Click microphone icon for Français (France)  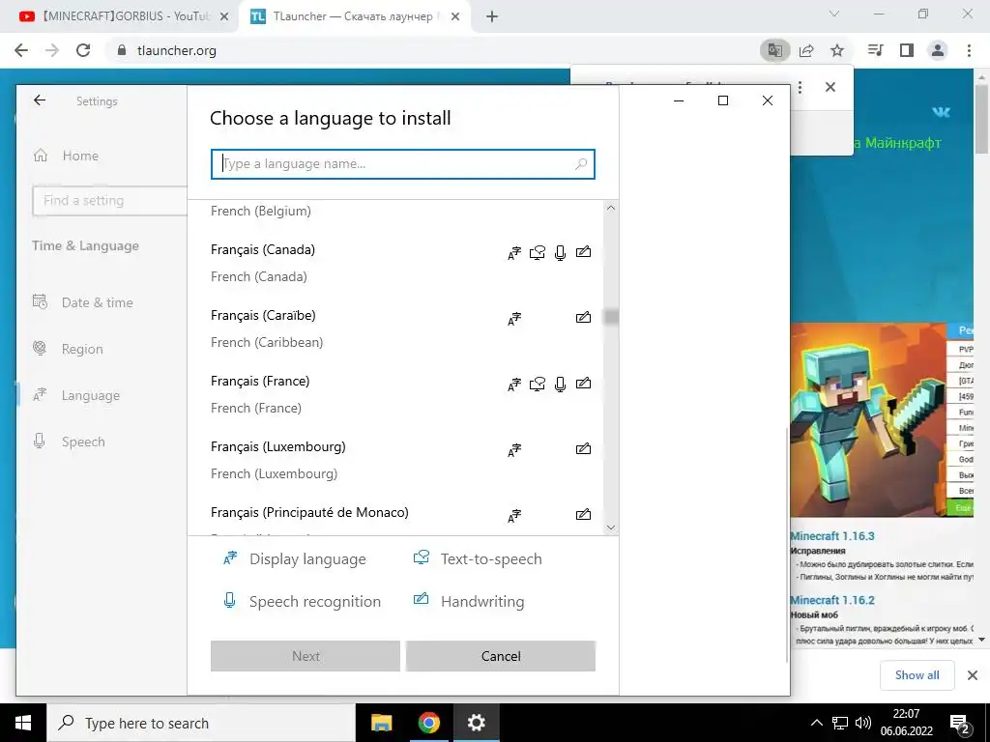click(x=560, y=385)
